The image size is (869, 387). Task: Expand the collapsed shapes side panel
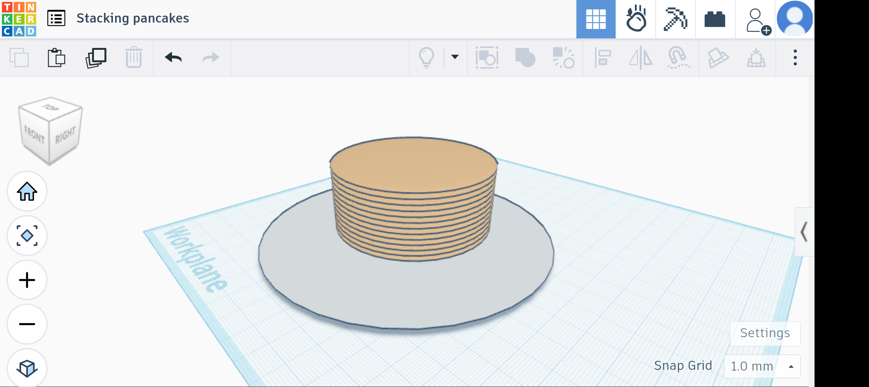pyautogui.click(x=804, y=232)
